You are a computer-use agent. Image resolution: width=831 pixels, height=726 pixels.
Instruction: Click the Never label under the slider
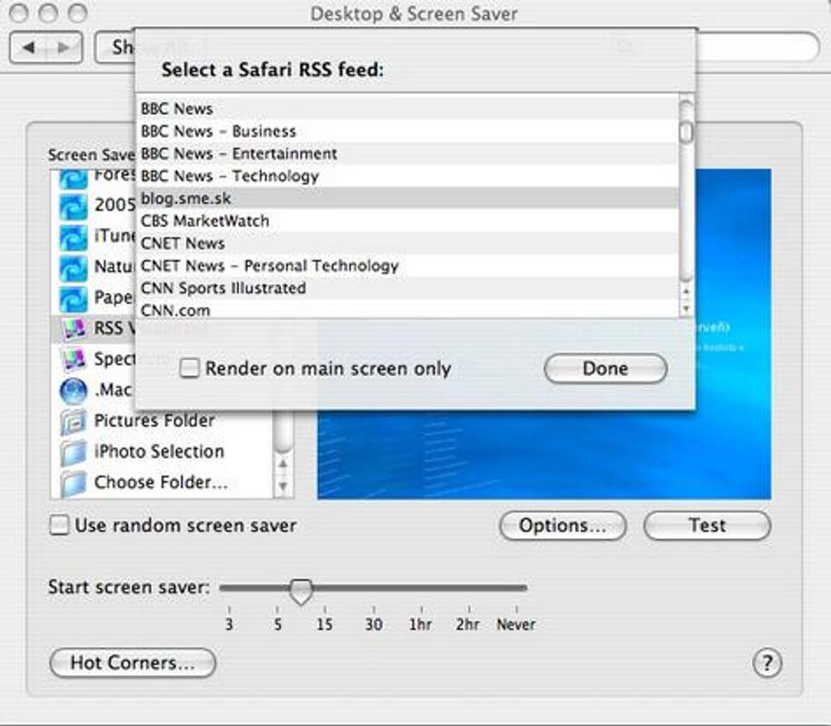(x=517, y=624)
